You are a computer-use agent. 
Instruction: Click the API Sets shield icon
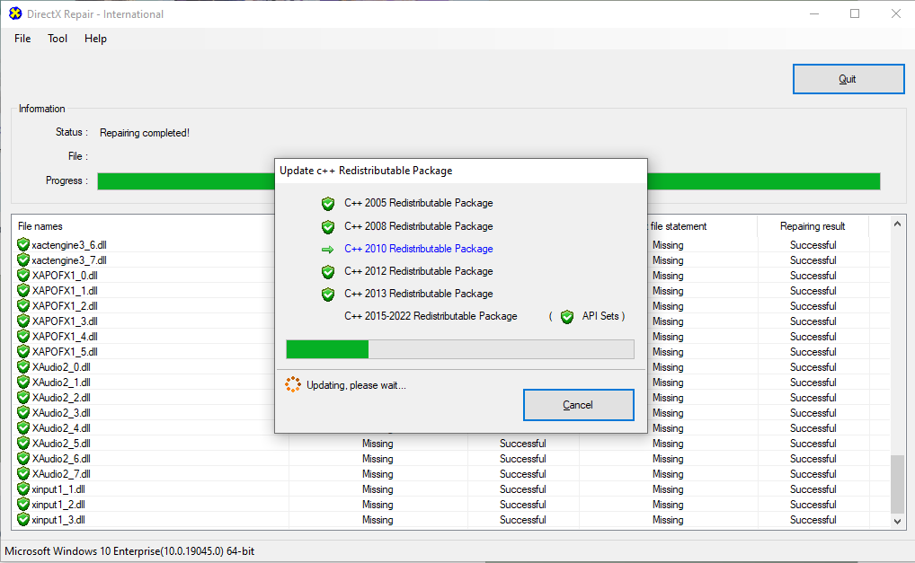(566, 317)
